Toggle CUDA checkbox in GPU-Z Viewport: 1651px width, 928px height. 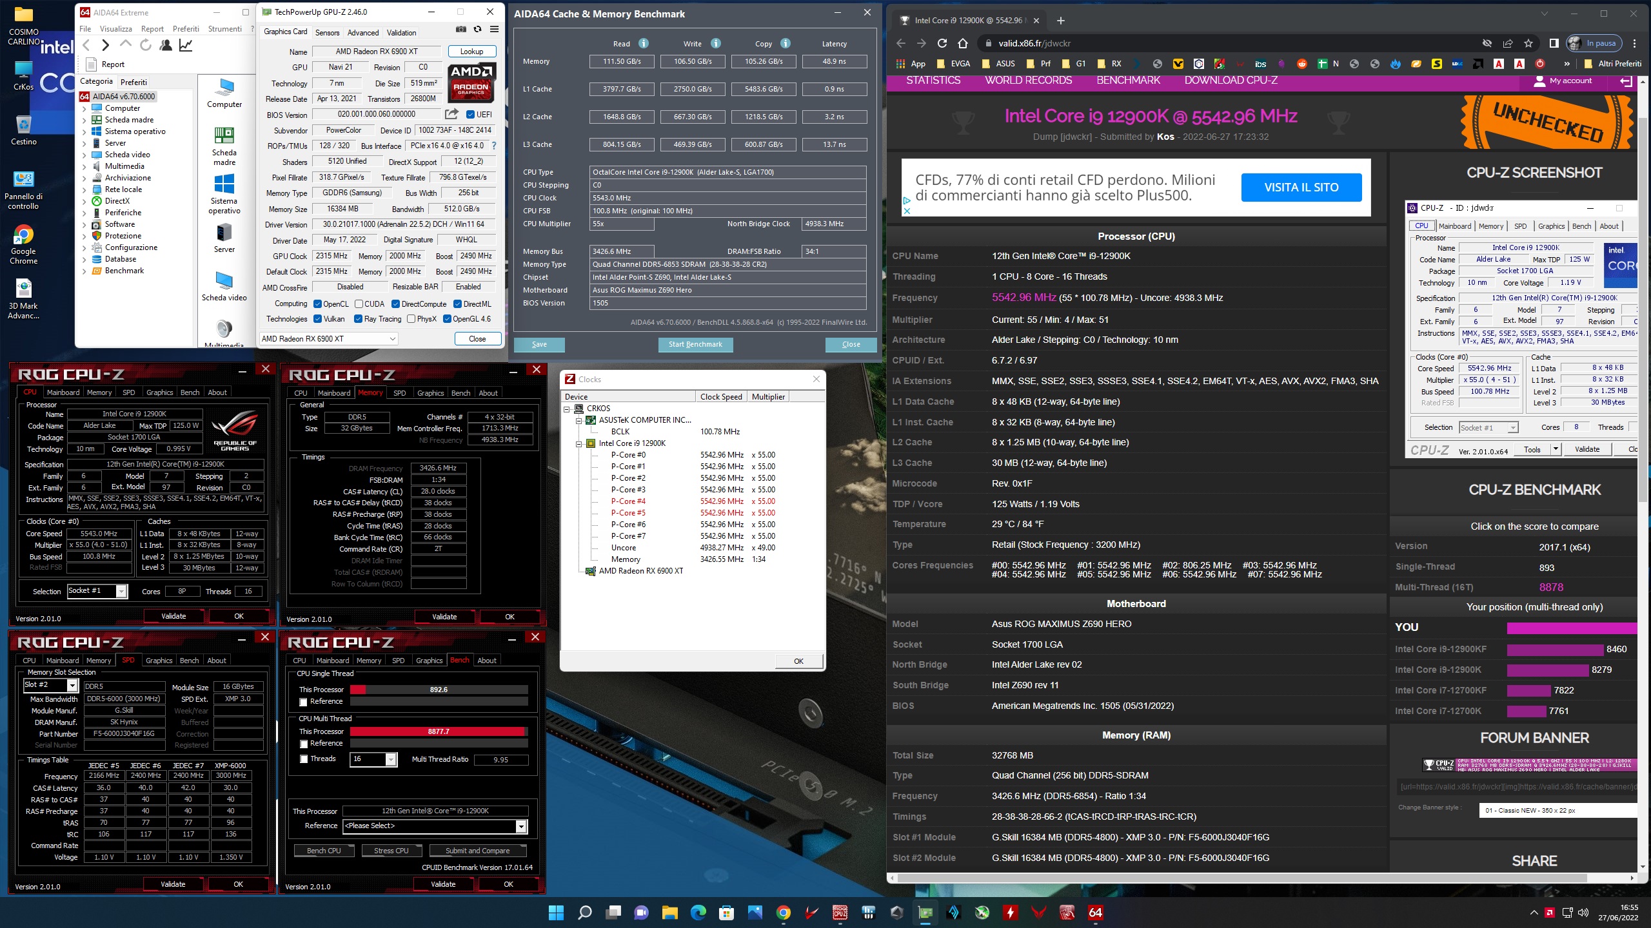[x=359, y=304]
